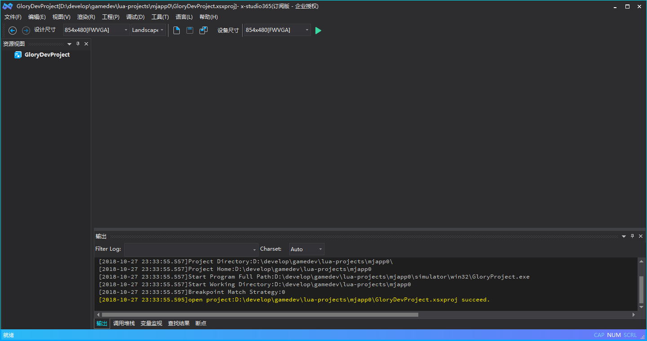647x341 pixels.
Task: Open the device size 854x480[FWVGA] dropdown
Action: click(307, 30)
